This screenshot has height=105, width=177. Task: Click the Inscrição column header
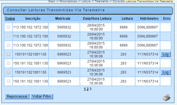click(33, 19)
